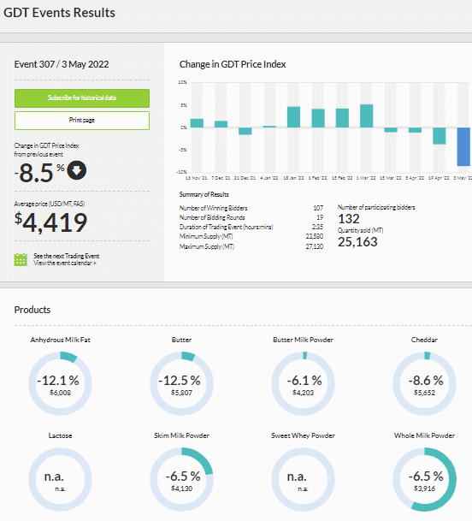This screenshot has width=472, height=521.
Task: Click the 21 Dec '21 negative bar
Action: coord(245,131)
